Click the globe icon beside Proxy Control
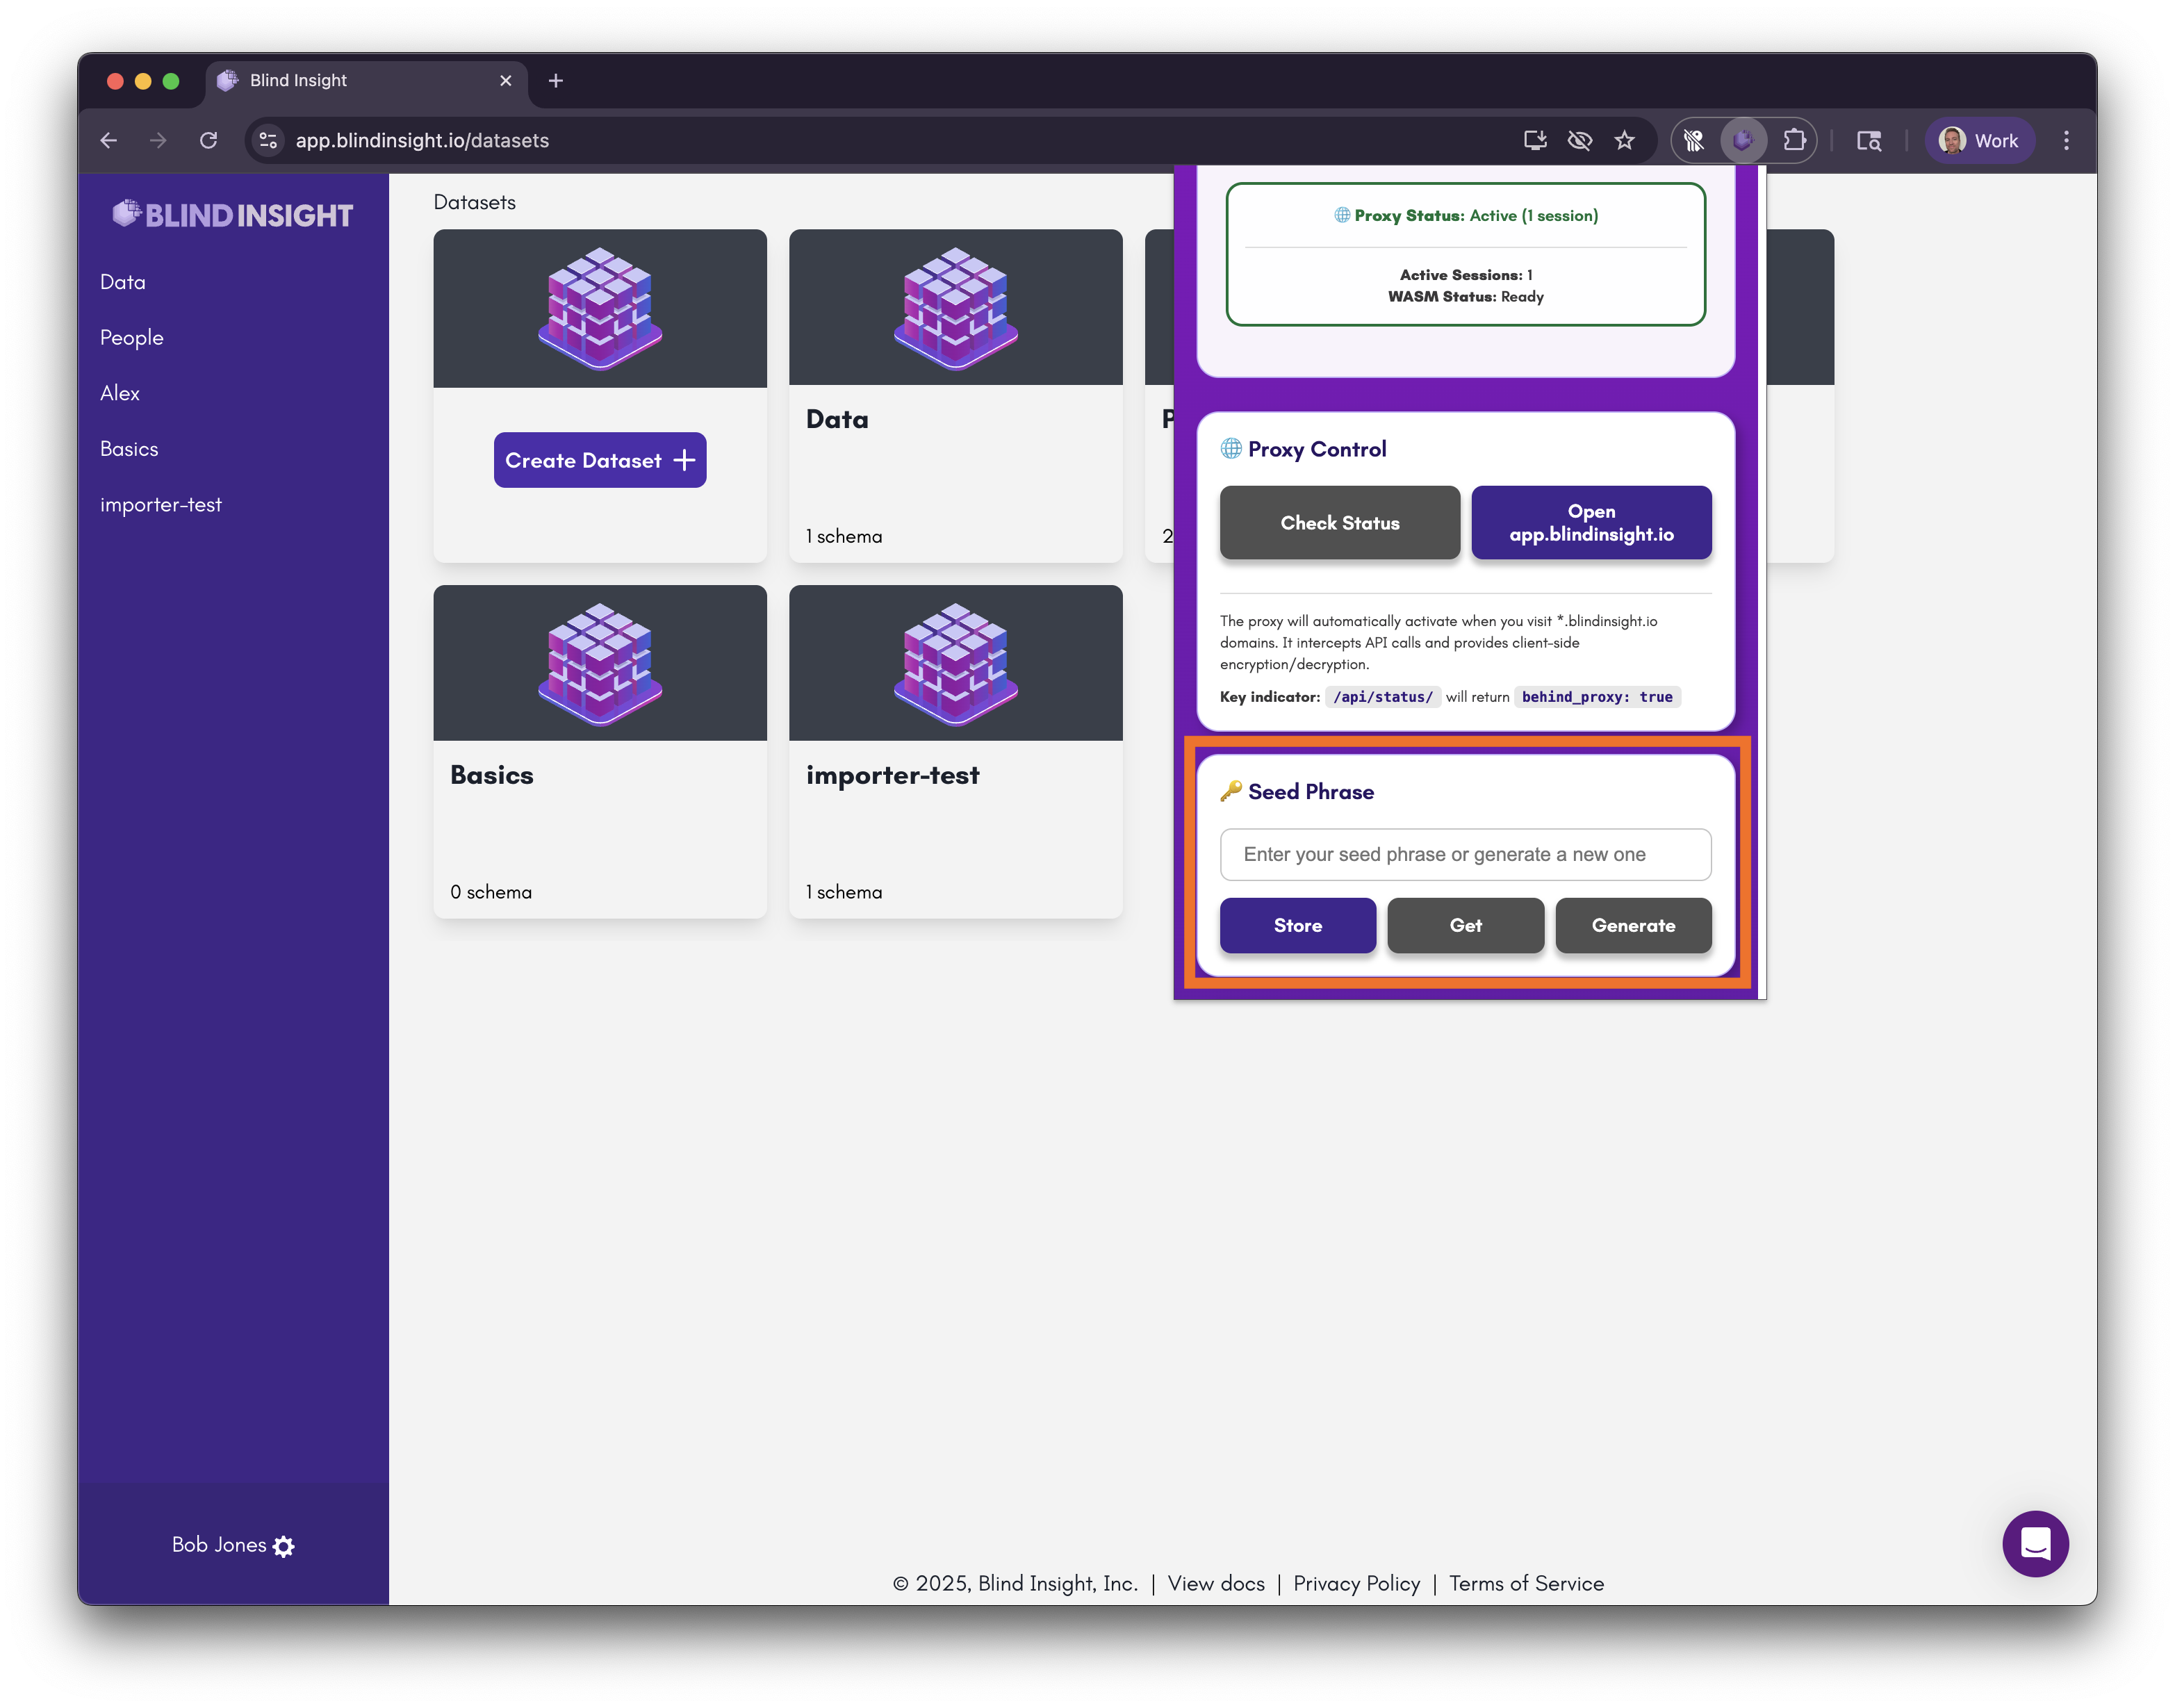Image resolution: width=2175 pixels, height=1708 pixels. [1231, 449]
